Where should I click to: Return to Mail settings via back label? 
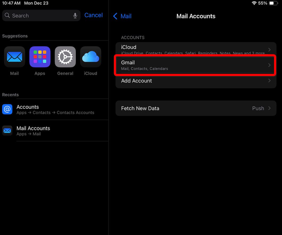(x=126, y=16)
